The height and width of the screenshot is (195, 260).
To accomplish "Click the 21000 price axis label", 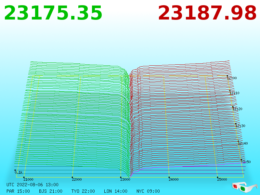I will pyautogui.click(x=28, y=179).
